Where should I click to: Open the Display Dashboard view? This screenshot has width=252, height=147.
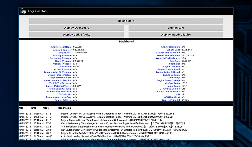click(77, 28)
